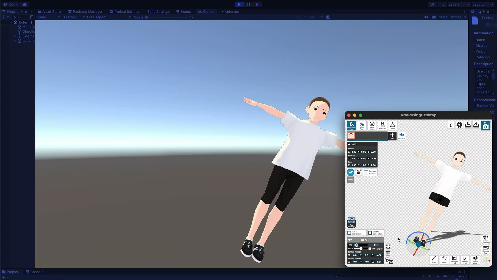
Task: Open the Mesh panel
Action: (x=392, y=125)
